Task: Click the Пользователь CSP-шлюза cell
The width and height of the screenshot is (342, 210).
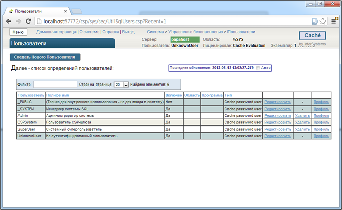Action: point(105,122)
